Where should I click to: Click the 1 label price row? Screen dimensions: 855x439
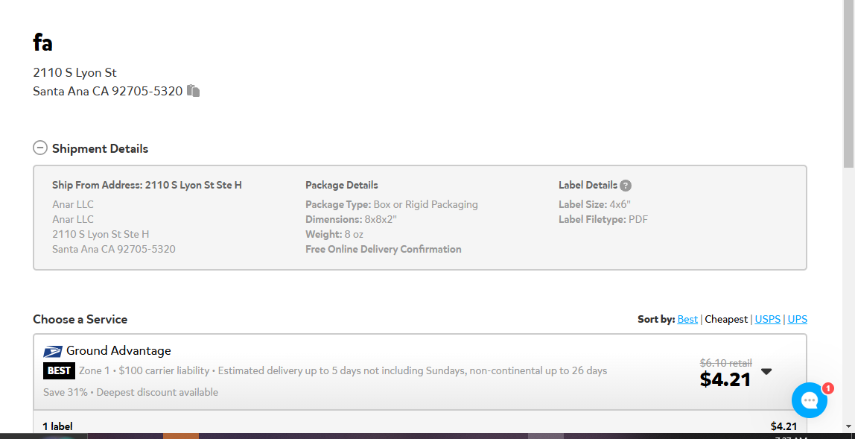point(420,426)
